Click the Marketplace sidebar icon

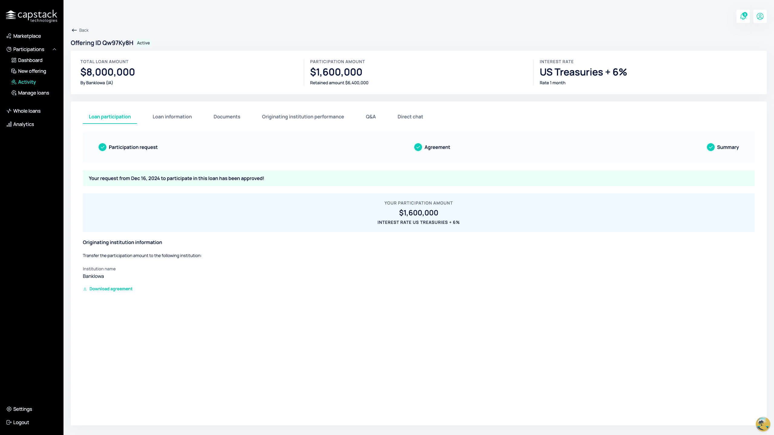[x=9, y=36]
